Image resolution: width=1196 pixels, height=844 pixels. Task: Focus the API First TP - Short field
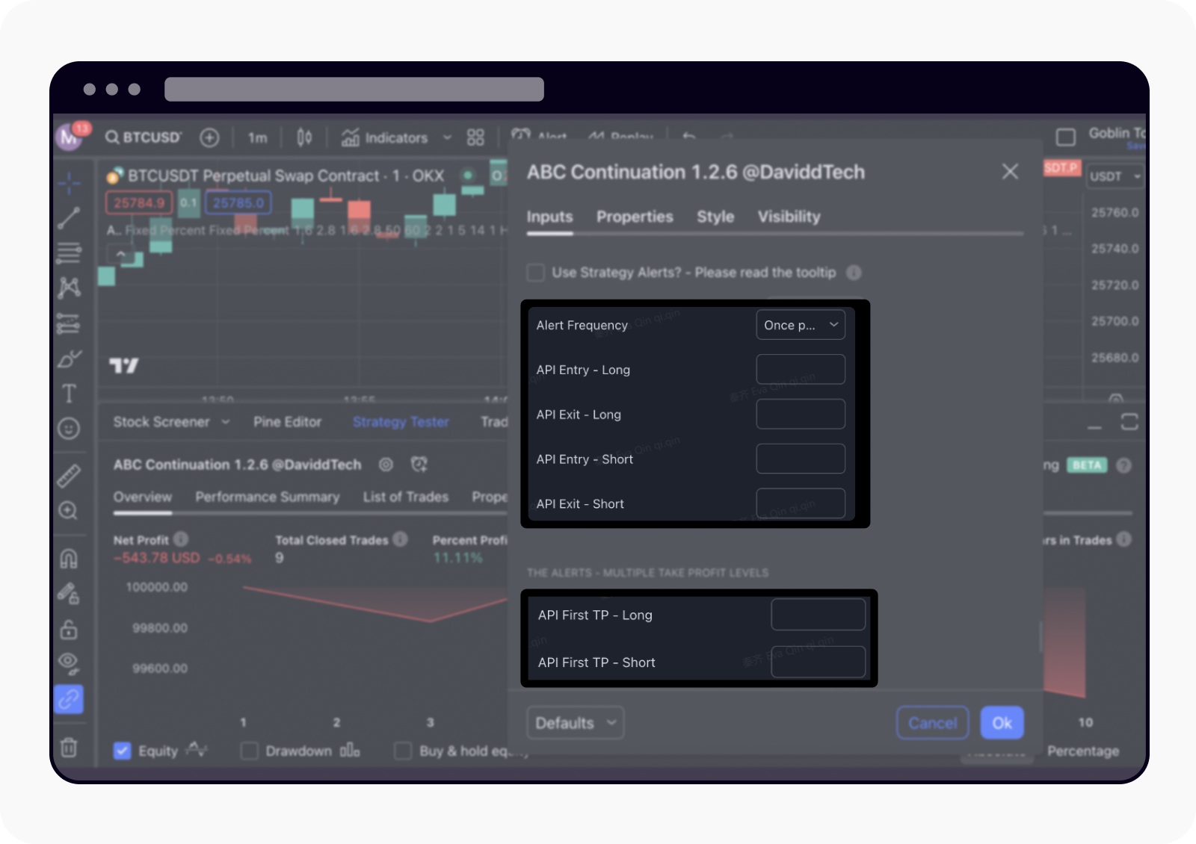point(819,662)
